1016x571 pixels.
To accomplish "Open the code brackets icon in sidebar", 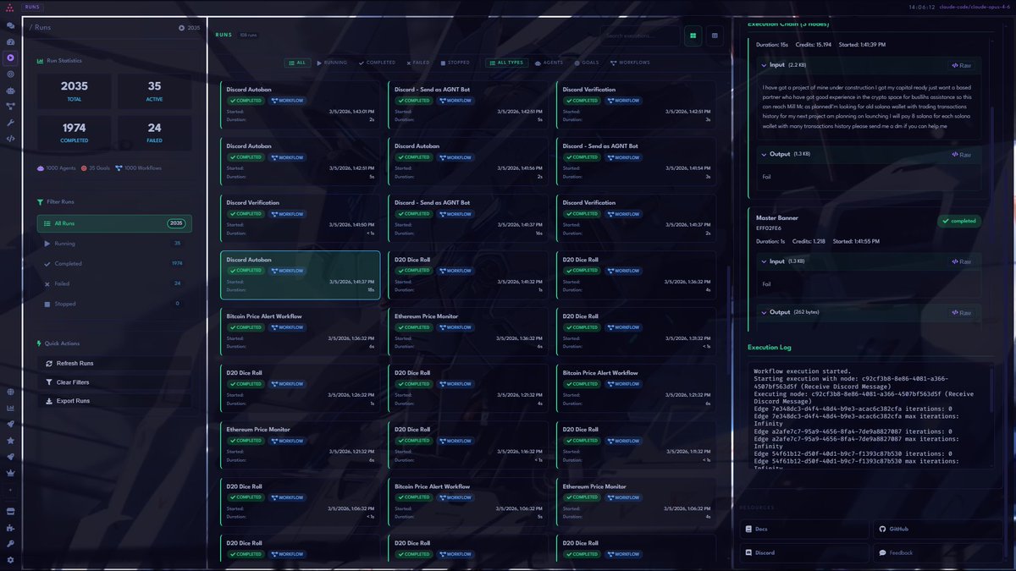I will tap(10, 138).
